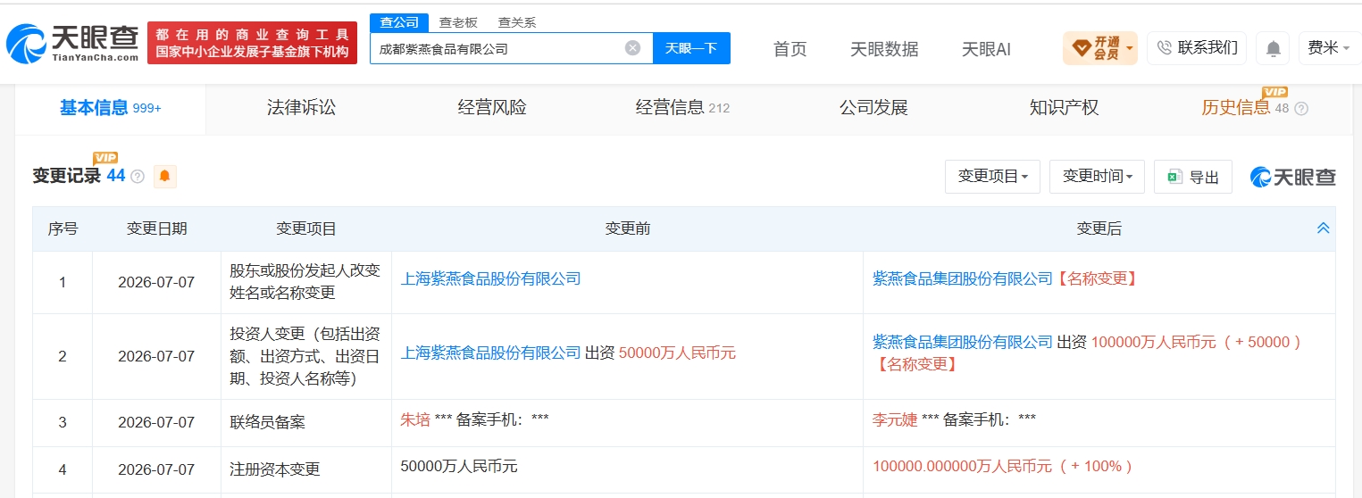Open 上海紫燕食品股份有限公司 link in row 1
The image size is (1362, 498).
point(491,278)
